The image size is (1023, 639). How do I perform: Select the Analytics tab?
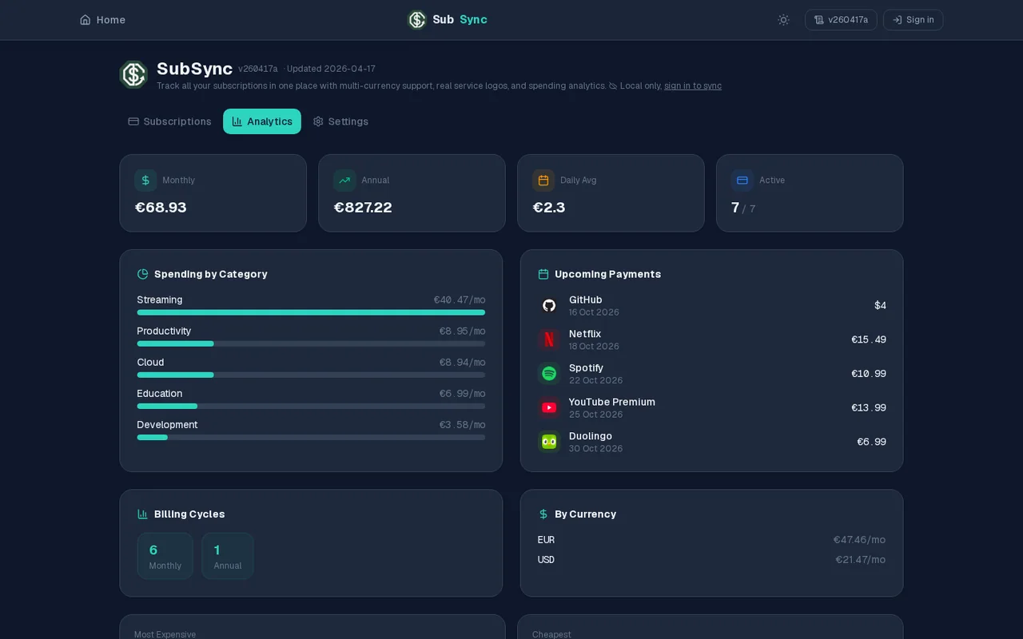[262, 121]
